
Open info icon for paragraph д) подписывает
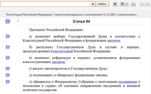tap(8, 75)
